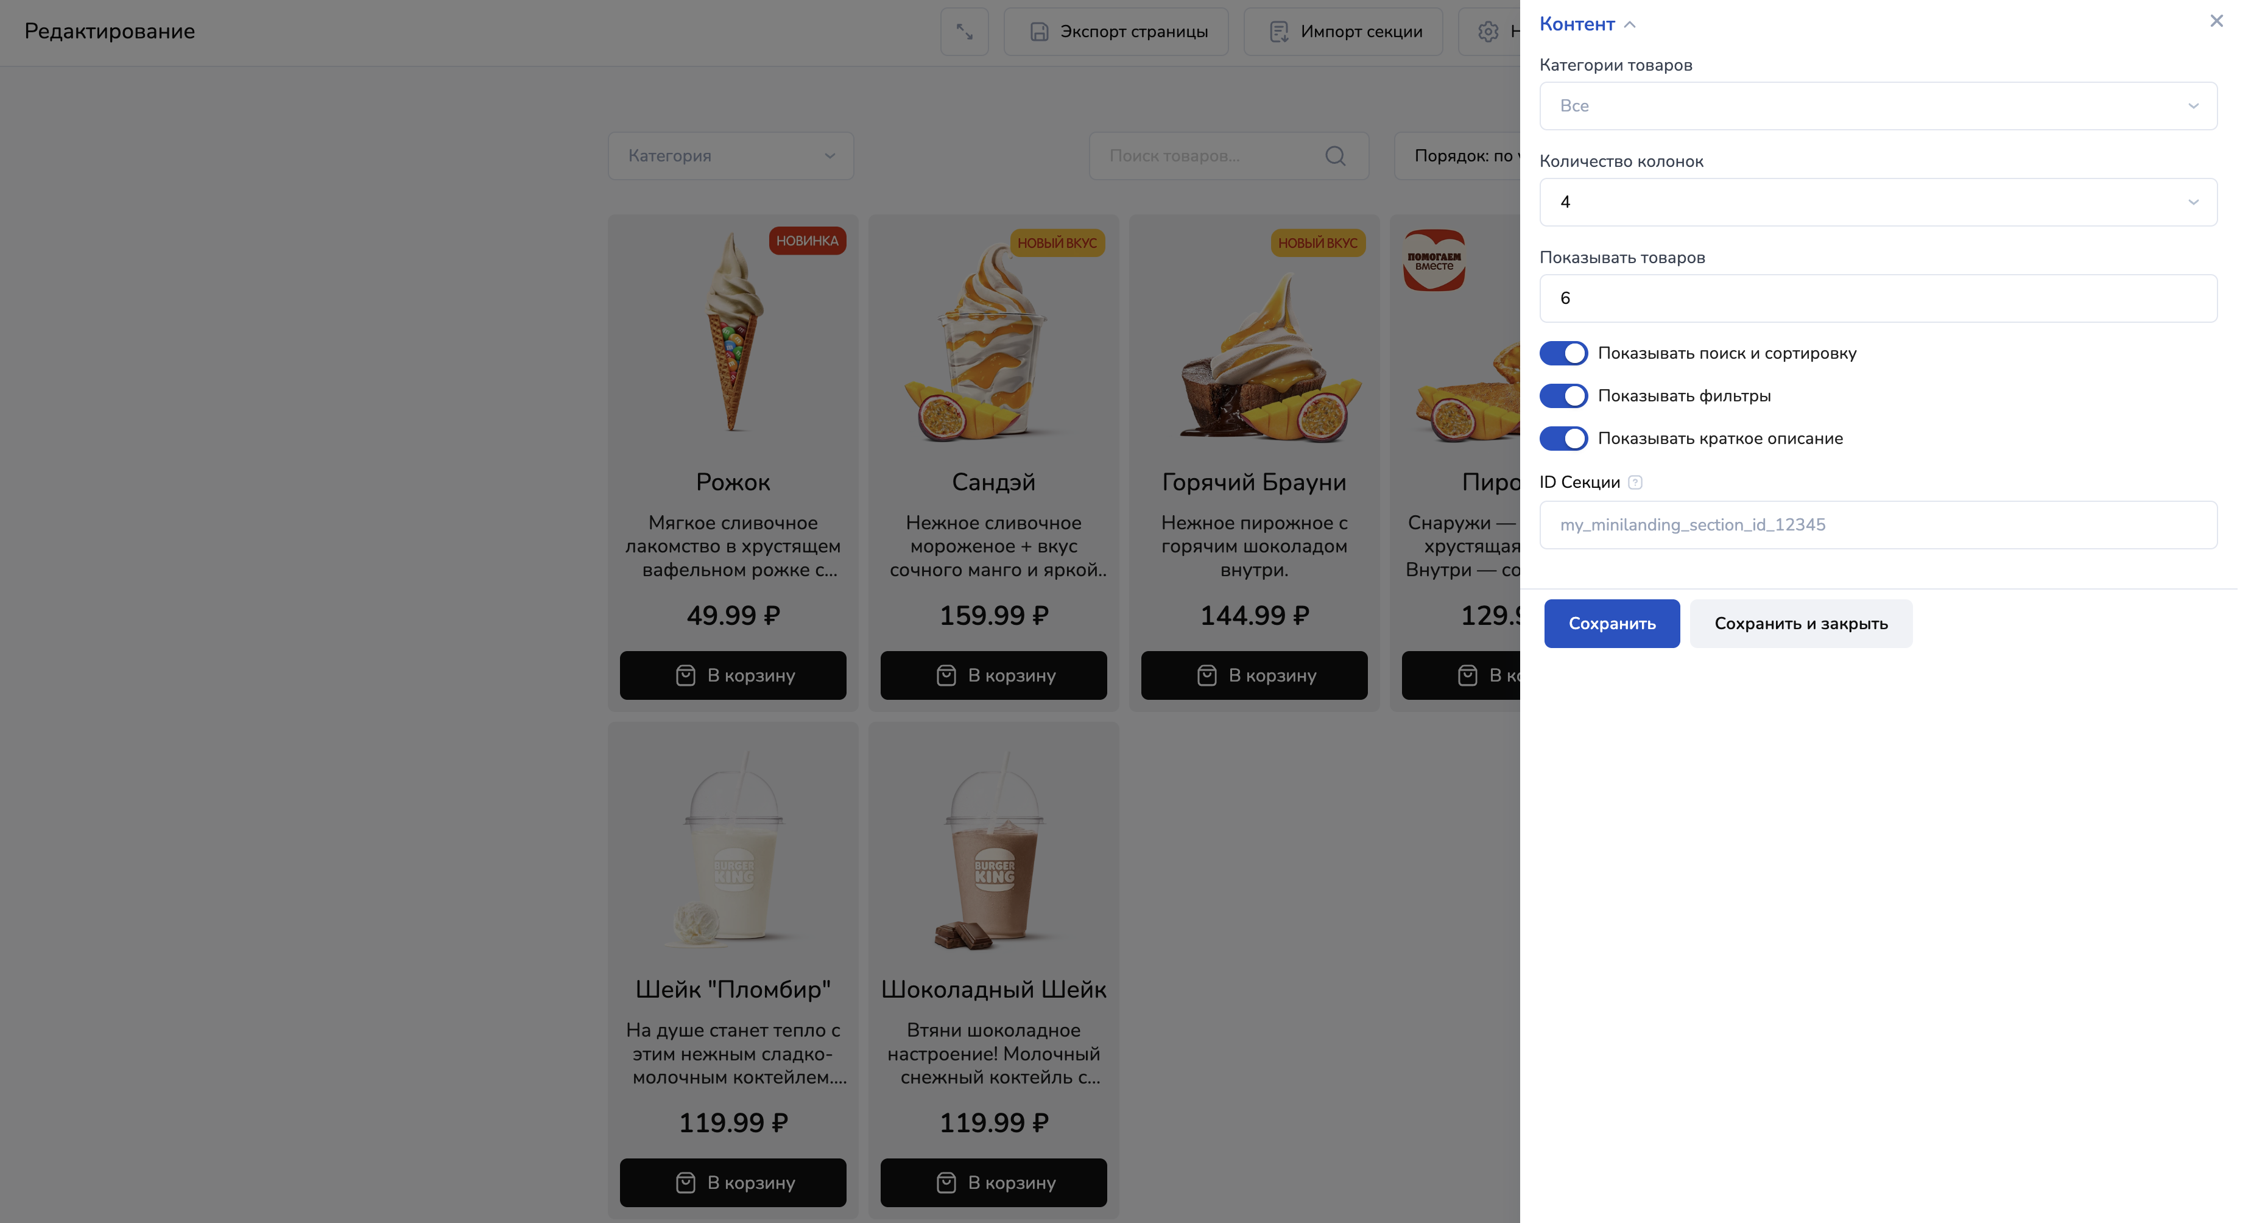This screenshot has width=2251, height=1223.
Task: Click the Помогаем вместе badge icon
Action: 1434,260
